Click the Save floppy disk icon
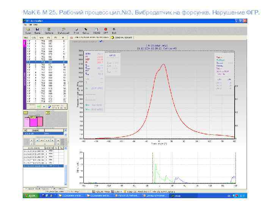Screen dimensions: 273x205 (x=37, y=29)
